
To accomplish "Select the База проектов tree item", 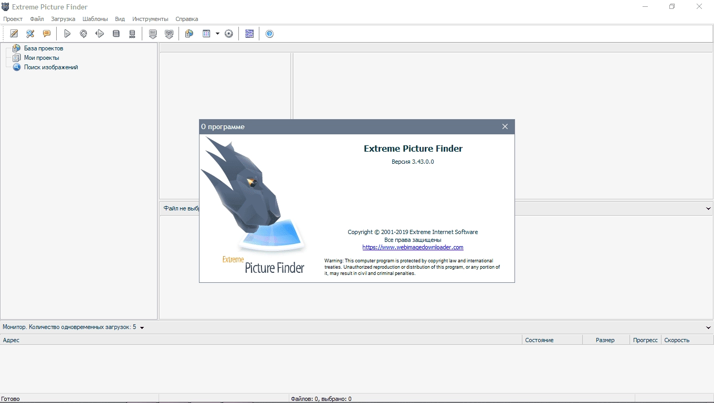I will (x=44, y=48).
